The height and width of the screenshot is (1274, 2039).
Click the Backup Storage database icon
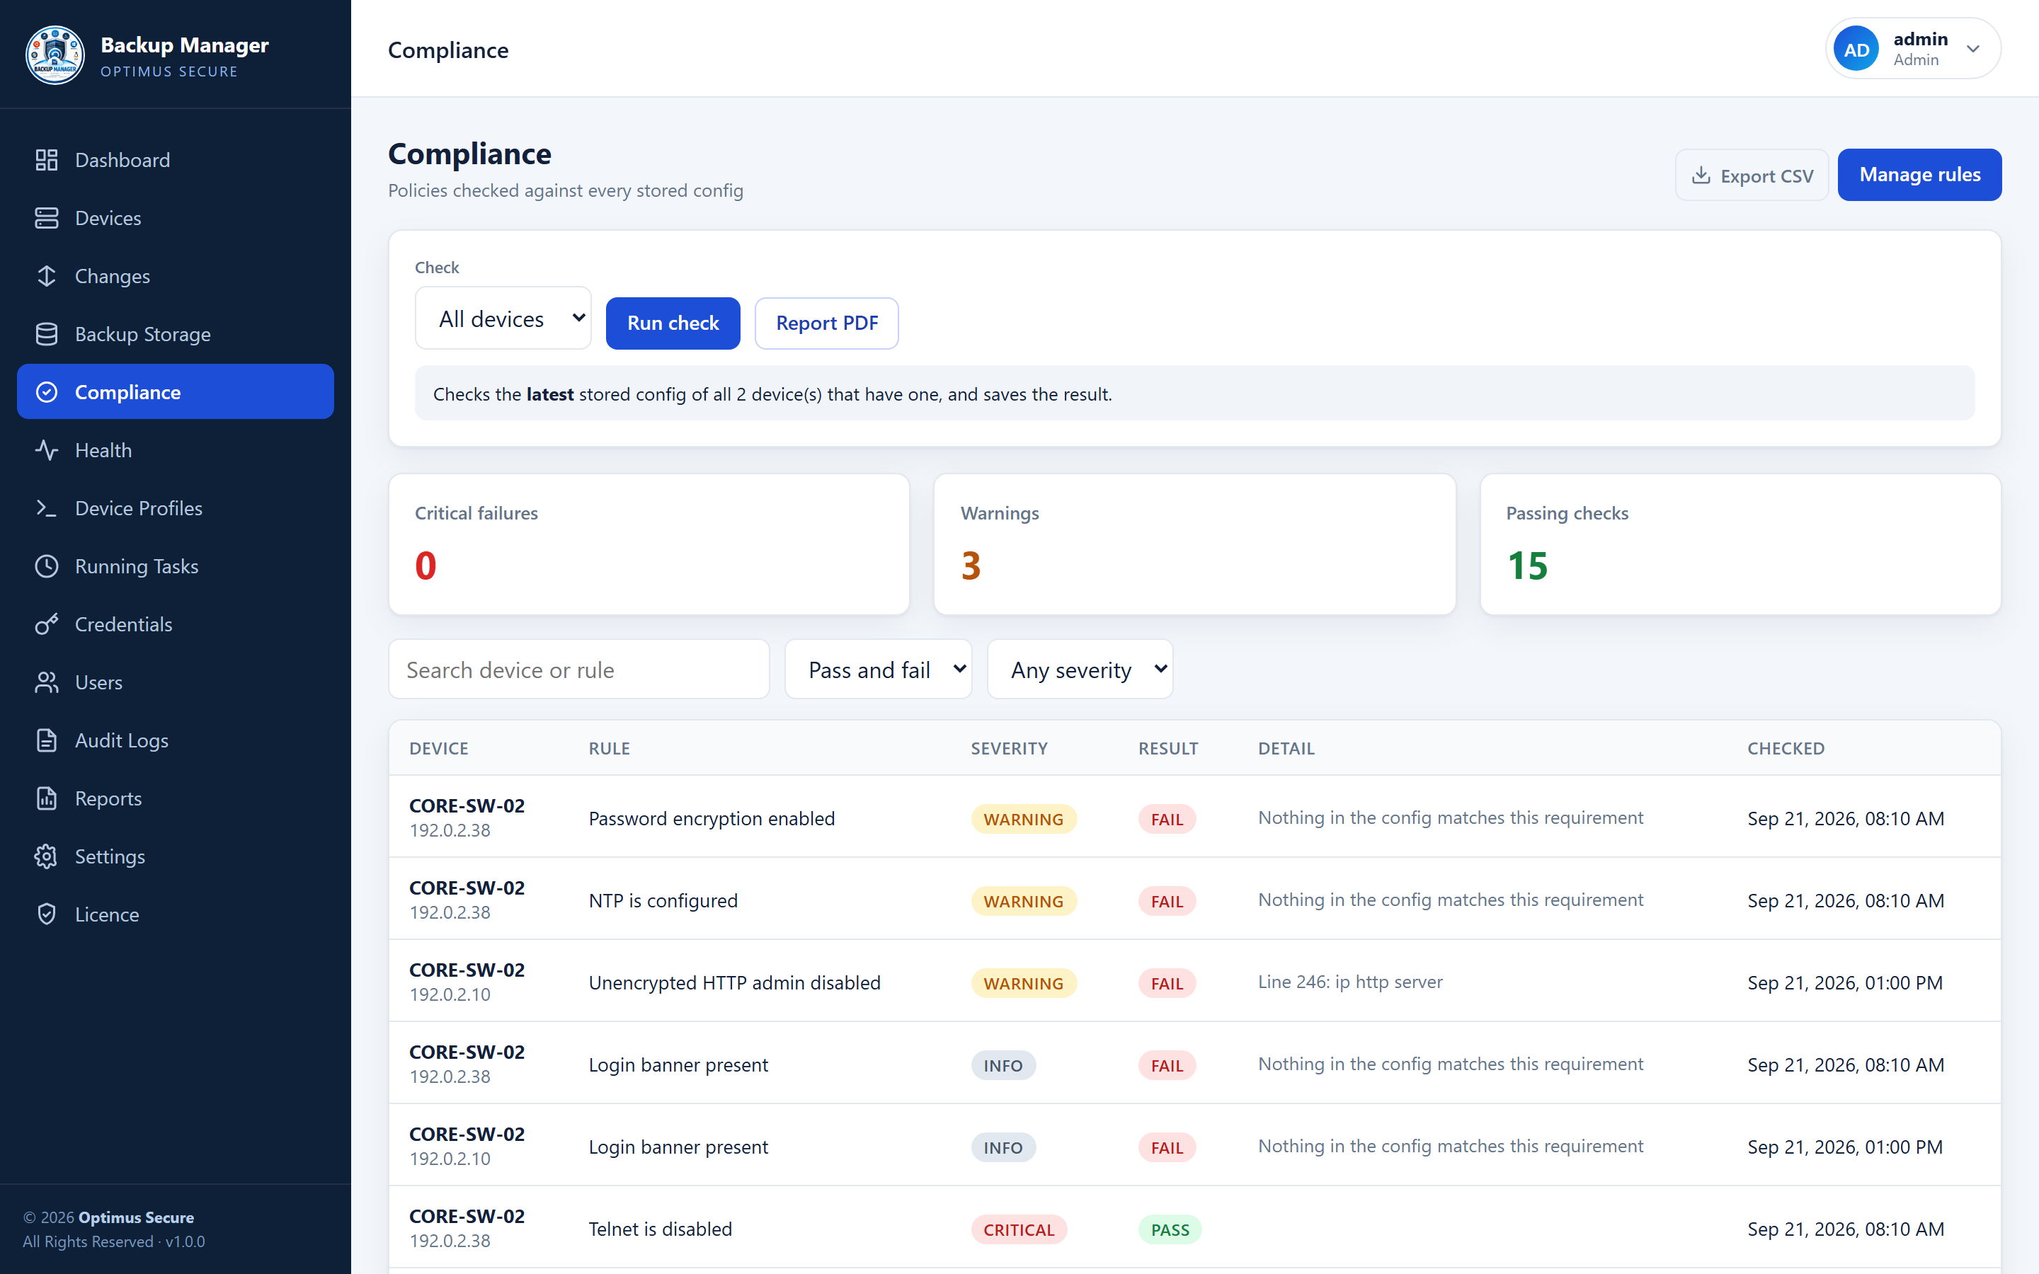tap(46, 335)
